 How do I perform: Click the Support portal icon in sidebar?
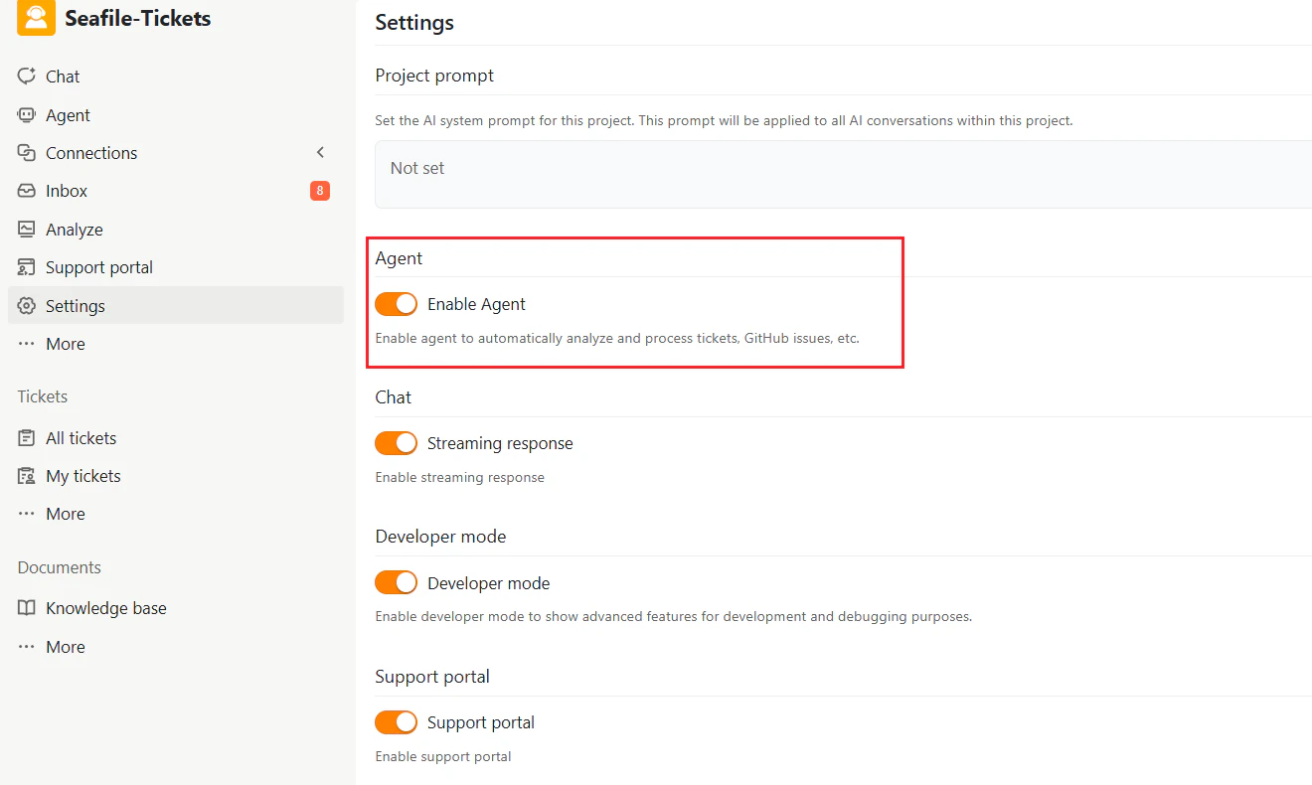27,267
